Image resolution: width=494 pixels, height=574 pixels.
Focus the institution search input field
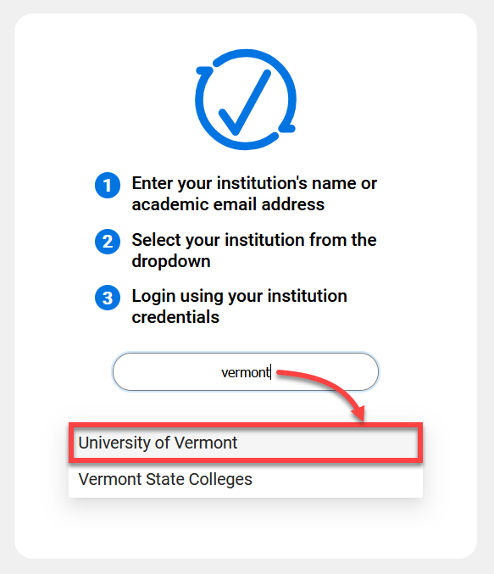pos(246,372)
